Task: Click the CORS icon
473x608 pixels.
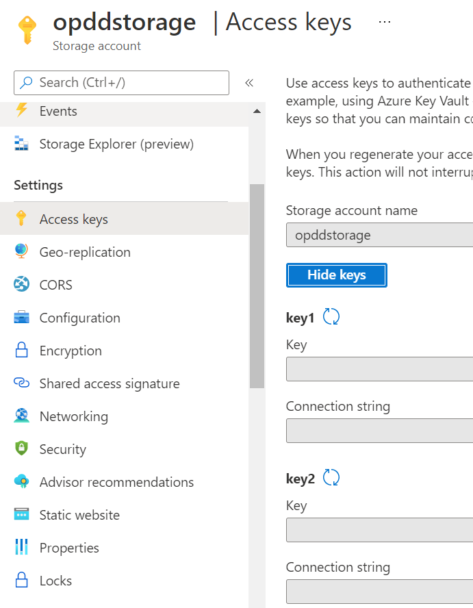Action: [21, 284]
